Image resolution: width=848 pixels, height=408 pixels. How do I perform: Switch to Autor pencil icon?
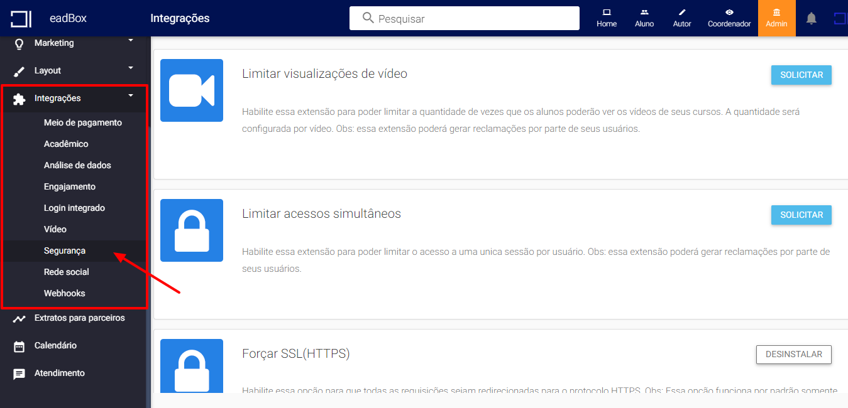click(682, 12)
